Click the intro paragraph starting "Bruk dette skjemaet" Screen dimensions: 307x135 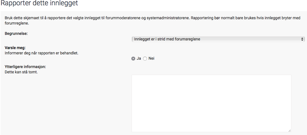[152, 21]
